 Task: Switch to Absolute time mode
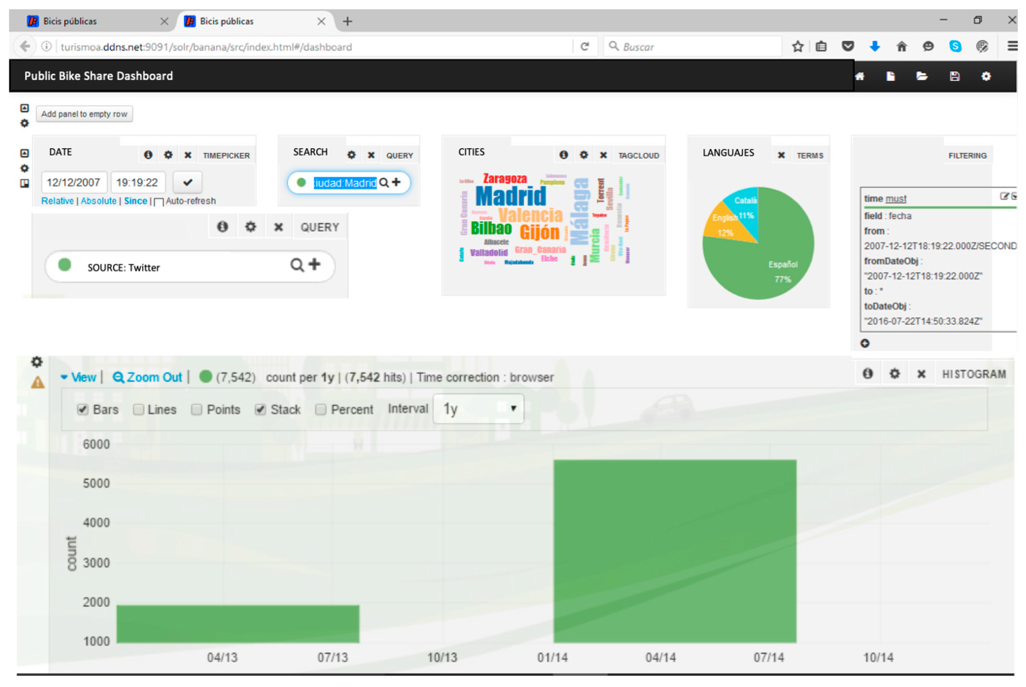click(99, 201)
